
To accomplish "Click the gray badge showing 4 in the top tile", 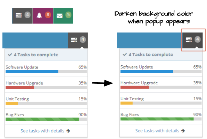I will [x=27, y=15].
